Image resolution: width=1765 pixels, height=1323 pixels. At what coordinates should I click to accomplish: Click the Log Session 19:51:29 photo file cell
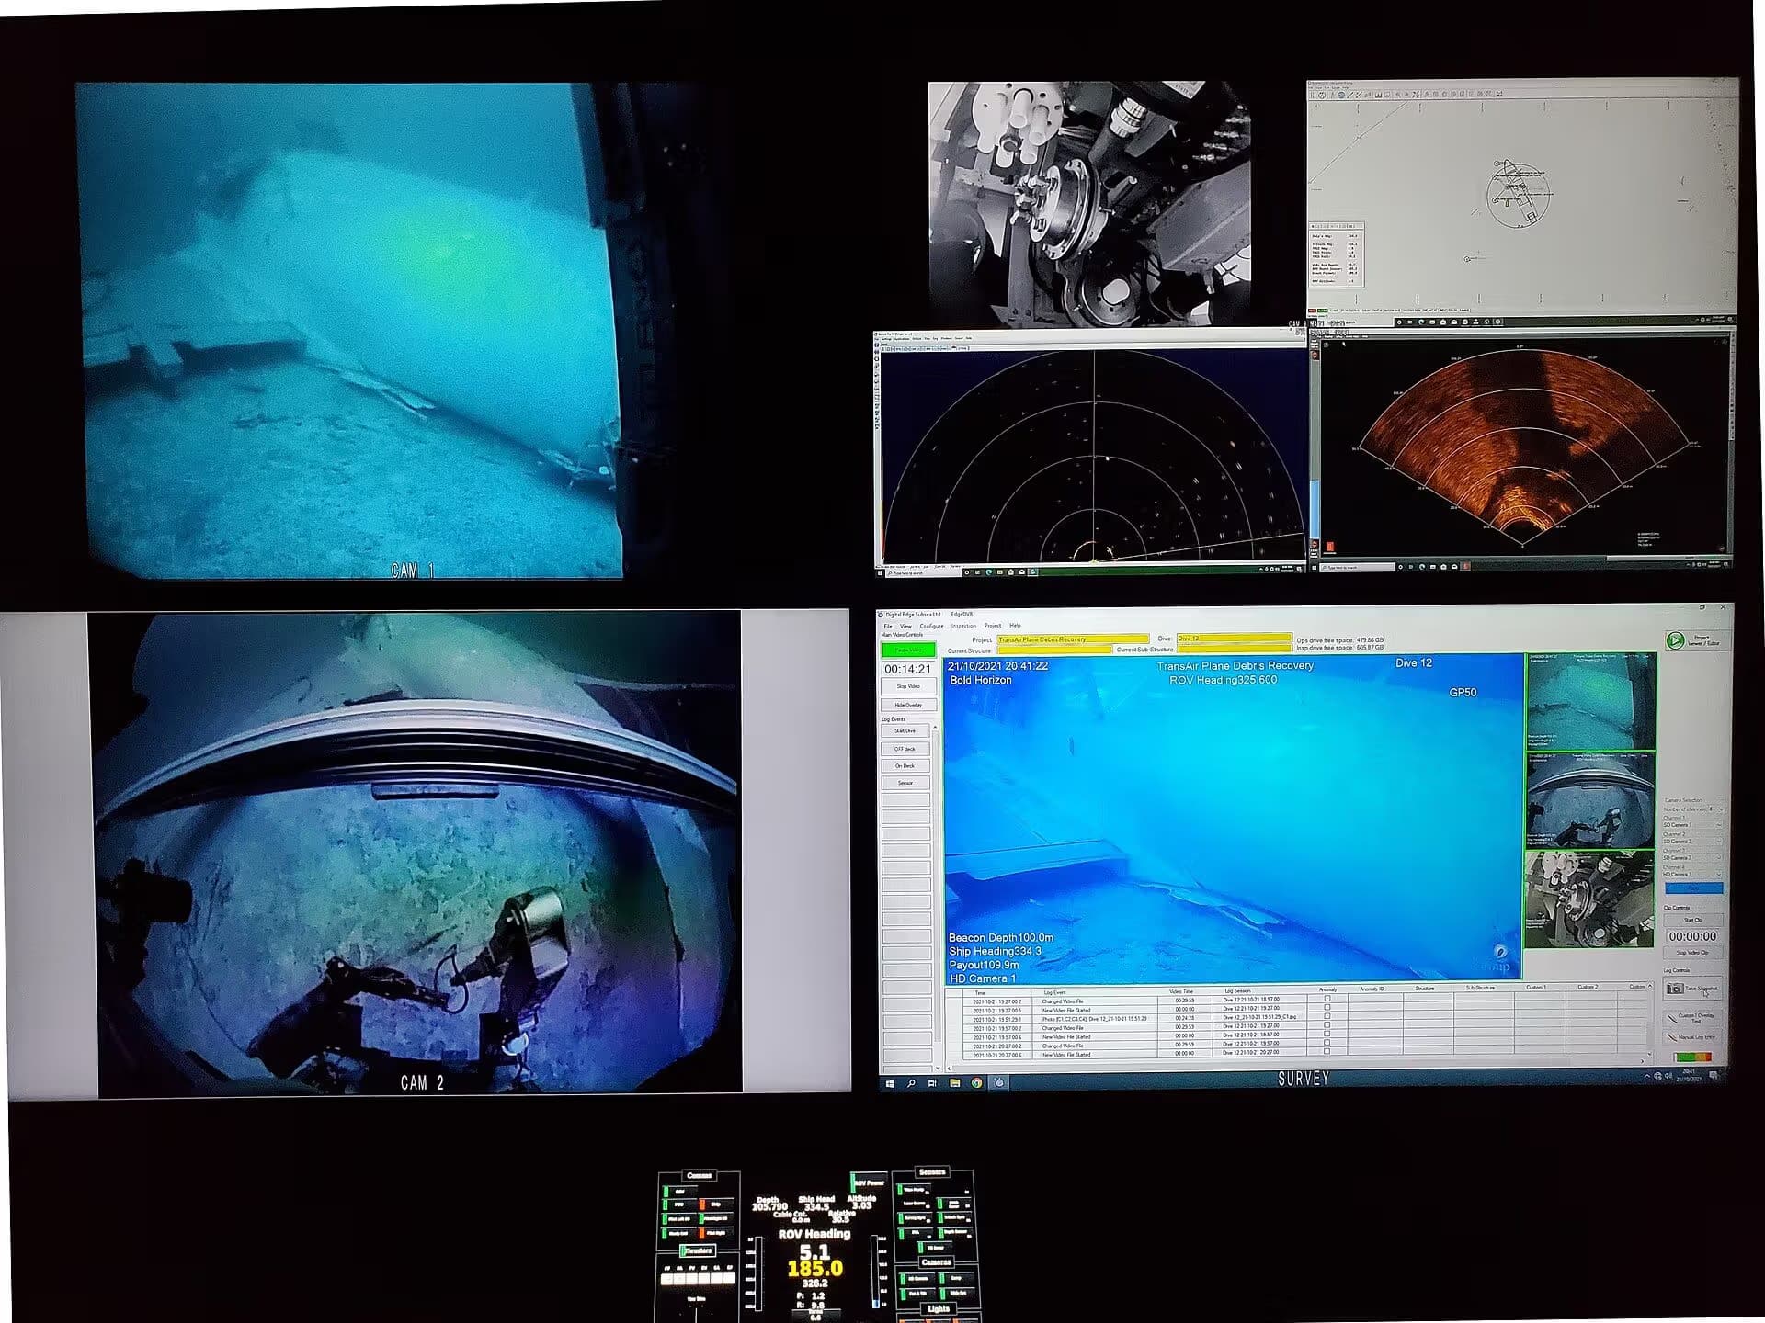1259,1017
